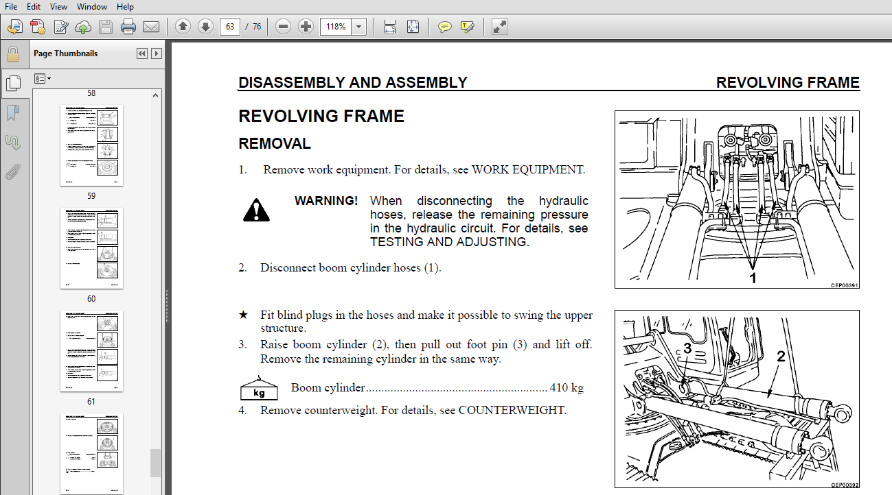Zoom out with the minus button
Image resolution: width=892 pixels, height=495 pixels.
(283, 27)
